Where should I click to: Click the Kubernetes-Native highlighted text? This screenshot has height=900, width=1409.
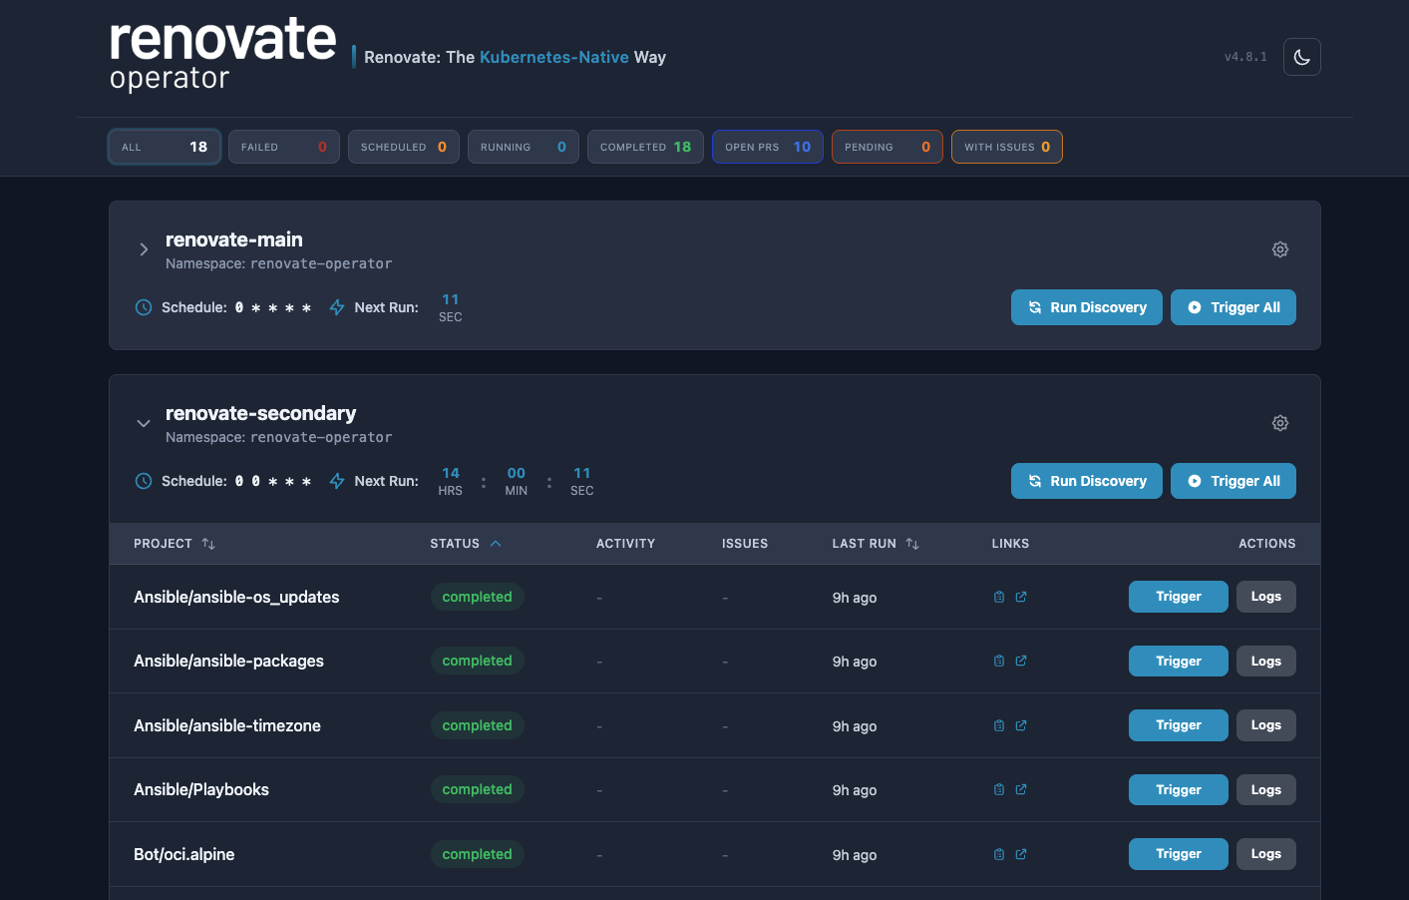554,57
